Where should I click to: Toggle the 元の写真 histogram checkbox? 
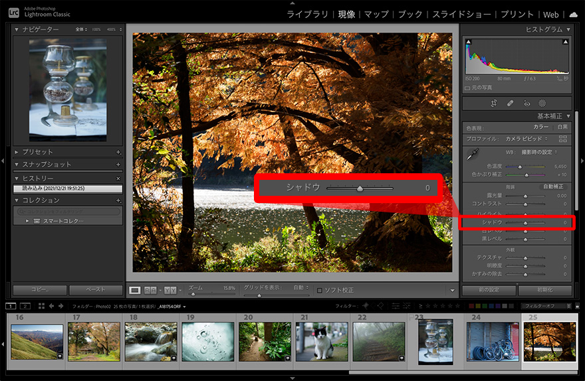pyautogui.click(x=468, y=88)
